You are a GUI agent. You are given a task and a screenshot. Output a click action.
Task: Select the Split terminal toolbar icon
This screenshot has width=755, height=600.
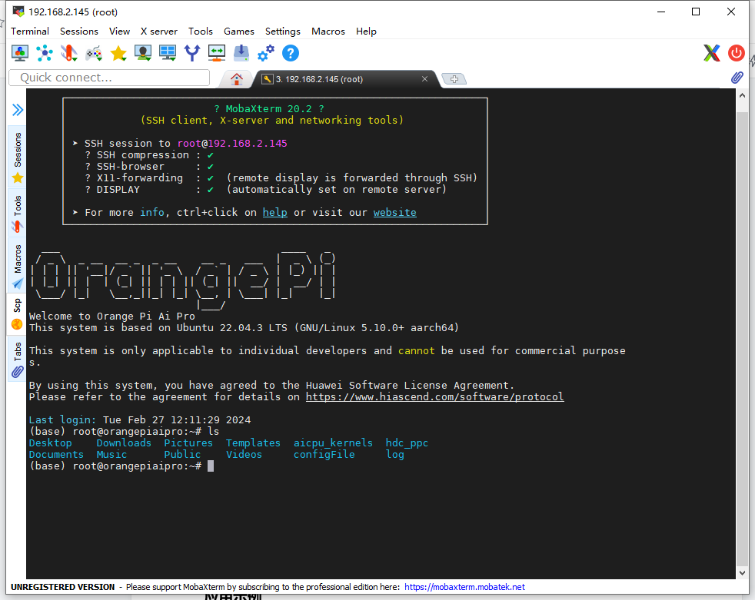pos(168,53)
